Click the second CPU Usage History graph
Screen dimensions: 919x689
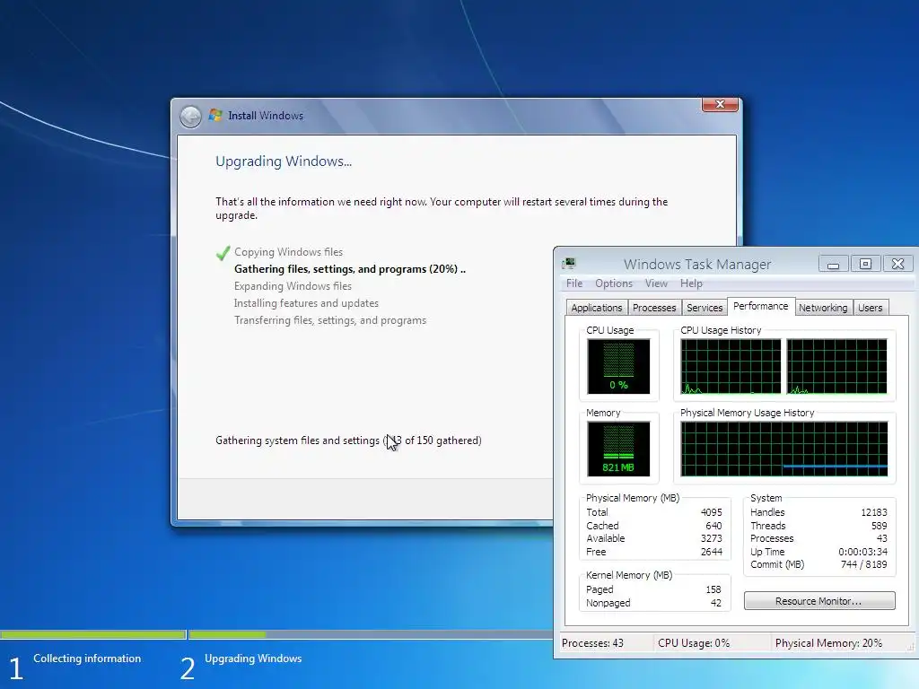pyautogui.click(x=836, y=366)
